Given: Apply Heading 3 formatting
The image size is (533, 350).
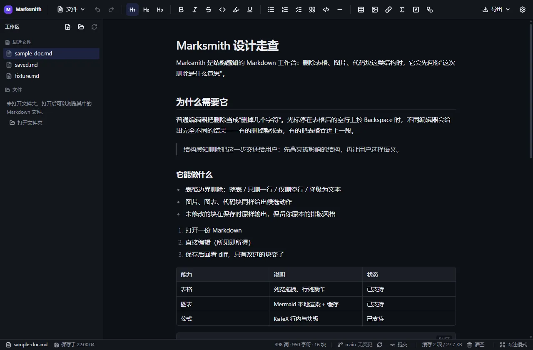Looking at the screenshot, I should (x=160, y=10).
